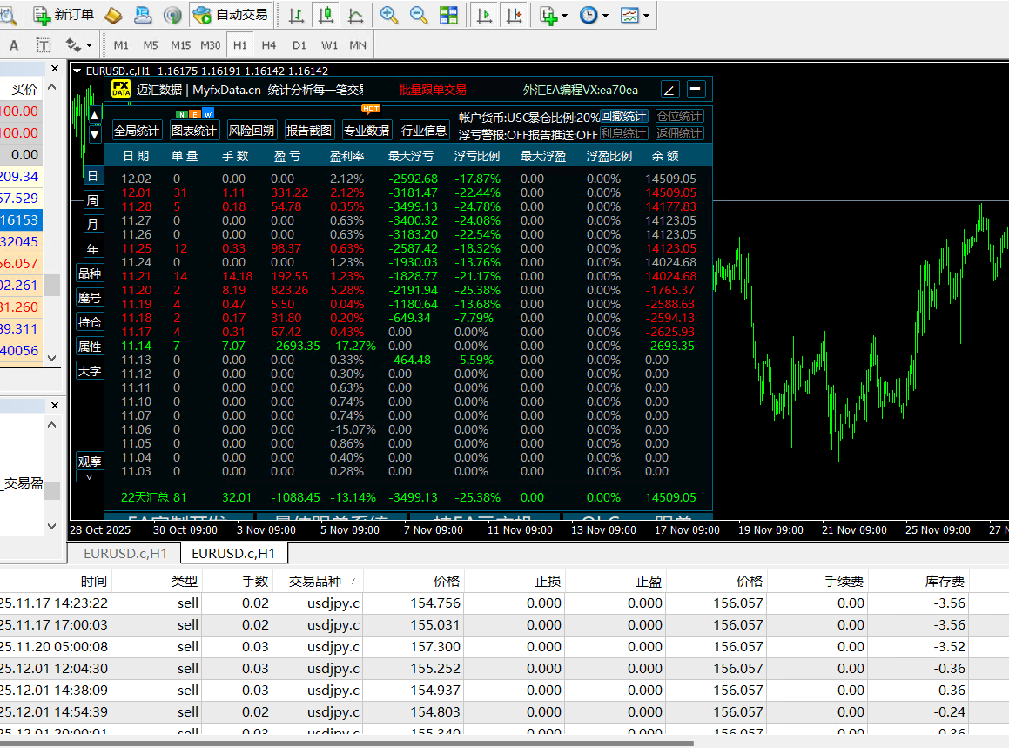Select the first EURUSD.c,H1 chart tab
The width and height of the screenshot is (1009, 748).
[x=124, y=553]
